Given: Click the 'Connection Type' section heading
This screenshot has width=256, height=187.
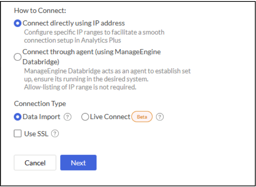Looking at the screenshot, I should tap(40, 104).
